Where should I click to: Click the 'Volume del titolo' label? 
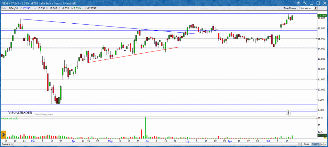point(10,118)
